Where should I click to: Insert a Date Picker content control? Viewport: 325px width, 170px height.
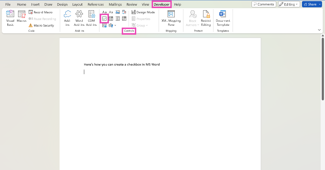coord(124,19)
